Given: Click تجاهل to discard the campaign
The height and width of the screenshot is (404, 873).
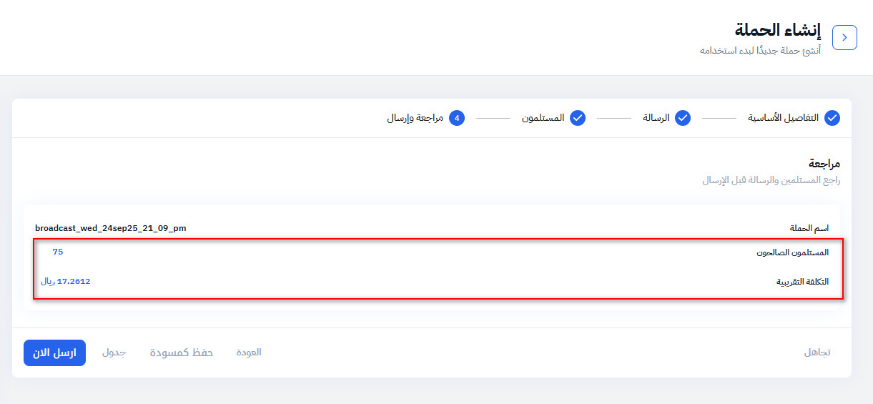Looking at the screenshot, I should coord(817,353).
